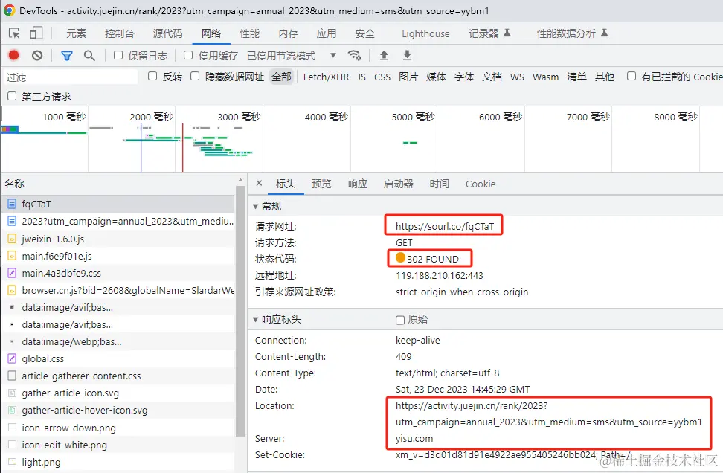Click the icon beside gather-article-hover-icon.svg
The width and height of the screenshot is (723, 473).
(12, 410)
